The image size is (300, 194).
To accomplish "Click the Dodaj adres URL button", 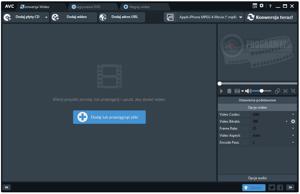I will (x=122, y=17).
